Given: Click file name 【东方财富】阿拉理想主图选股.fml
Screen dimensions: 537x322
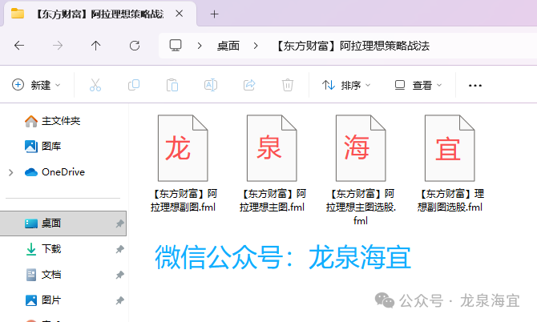Looking at the screenshot, I should [x=361, y=207].
